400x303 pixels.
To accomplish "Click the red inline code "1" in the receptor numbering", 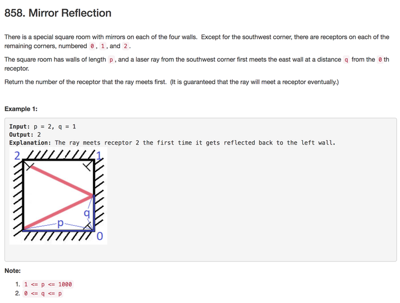I will (103, 46).
